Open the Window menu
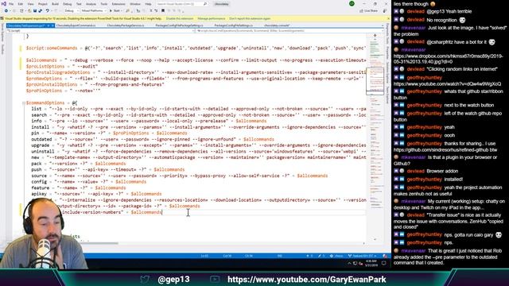The image size is (509, 286). (x=135, y=4)
